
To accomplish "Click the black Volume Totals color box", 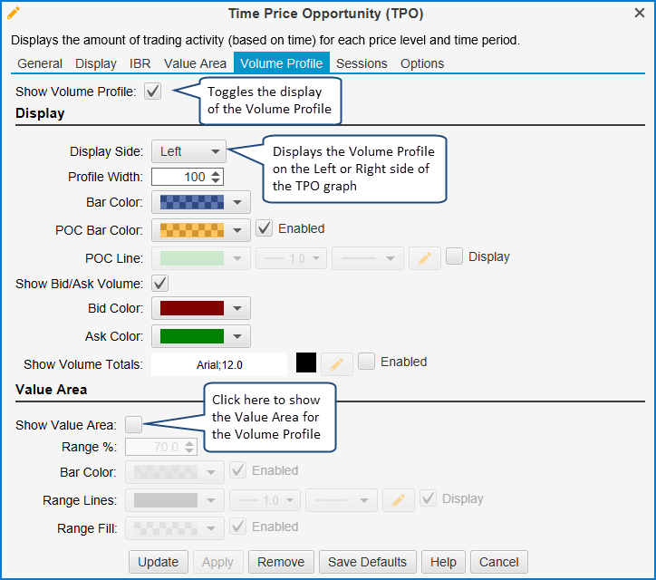I will [306, 363].
